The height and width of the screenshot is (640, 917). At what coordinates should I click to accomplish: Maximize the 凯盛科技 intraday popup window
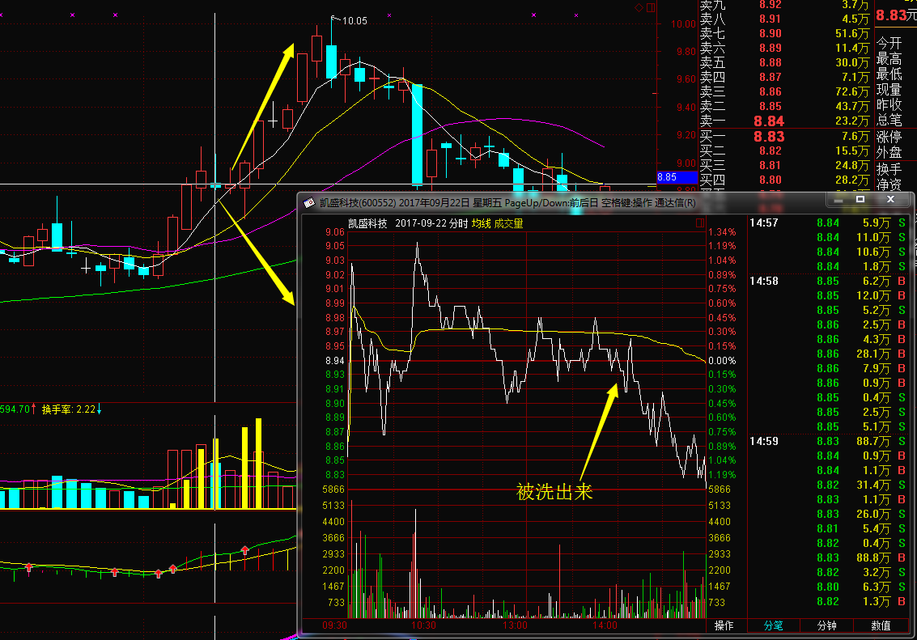pyautogui.click(x=860, y=200)
